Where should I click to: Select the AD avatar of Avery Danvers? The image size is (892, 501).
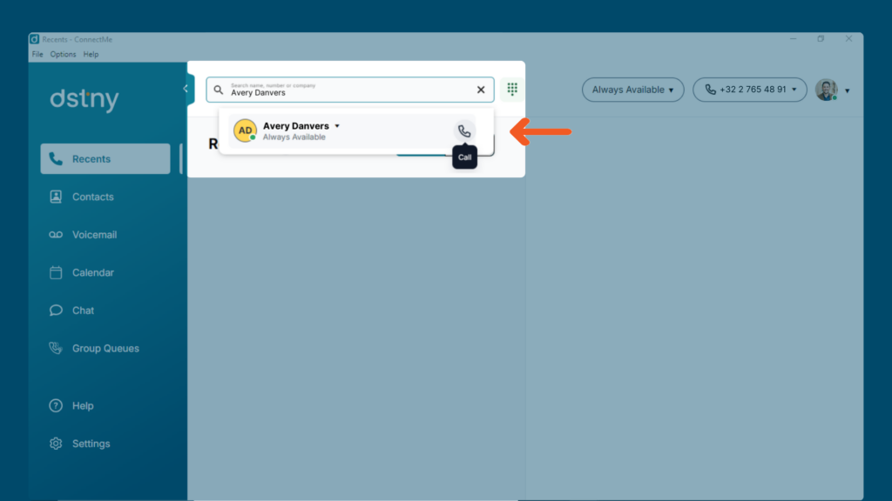pos(245,130)
